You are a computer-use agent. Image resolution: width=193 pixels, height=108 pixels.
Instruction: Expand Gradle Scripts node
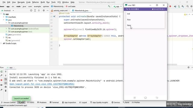[x=1, y=43]
